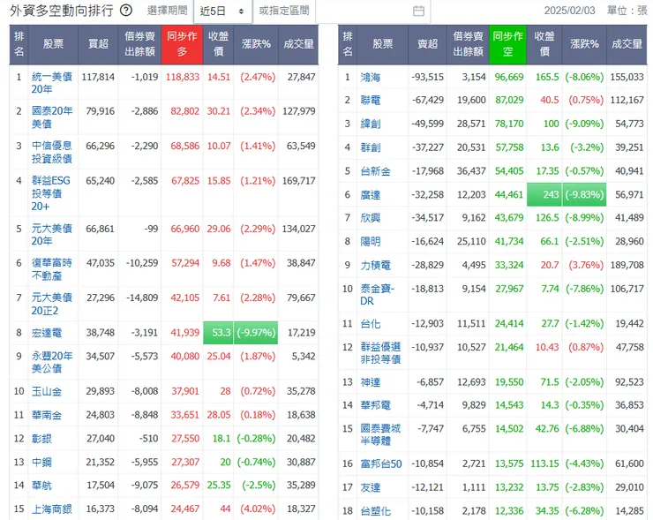Open stock link 台新金

pos(375,171)
